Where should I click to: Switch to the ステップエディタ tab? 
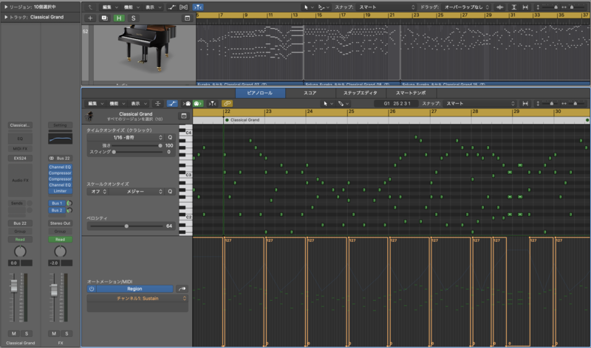pos(361,93)
